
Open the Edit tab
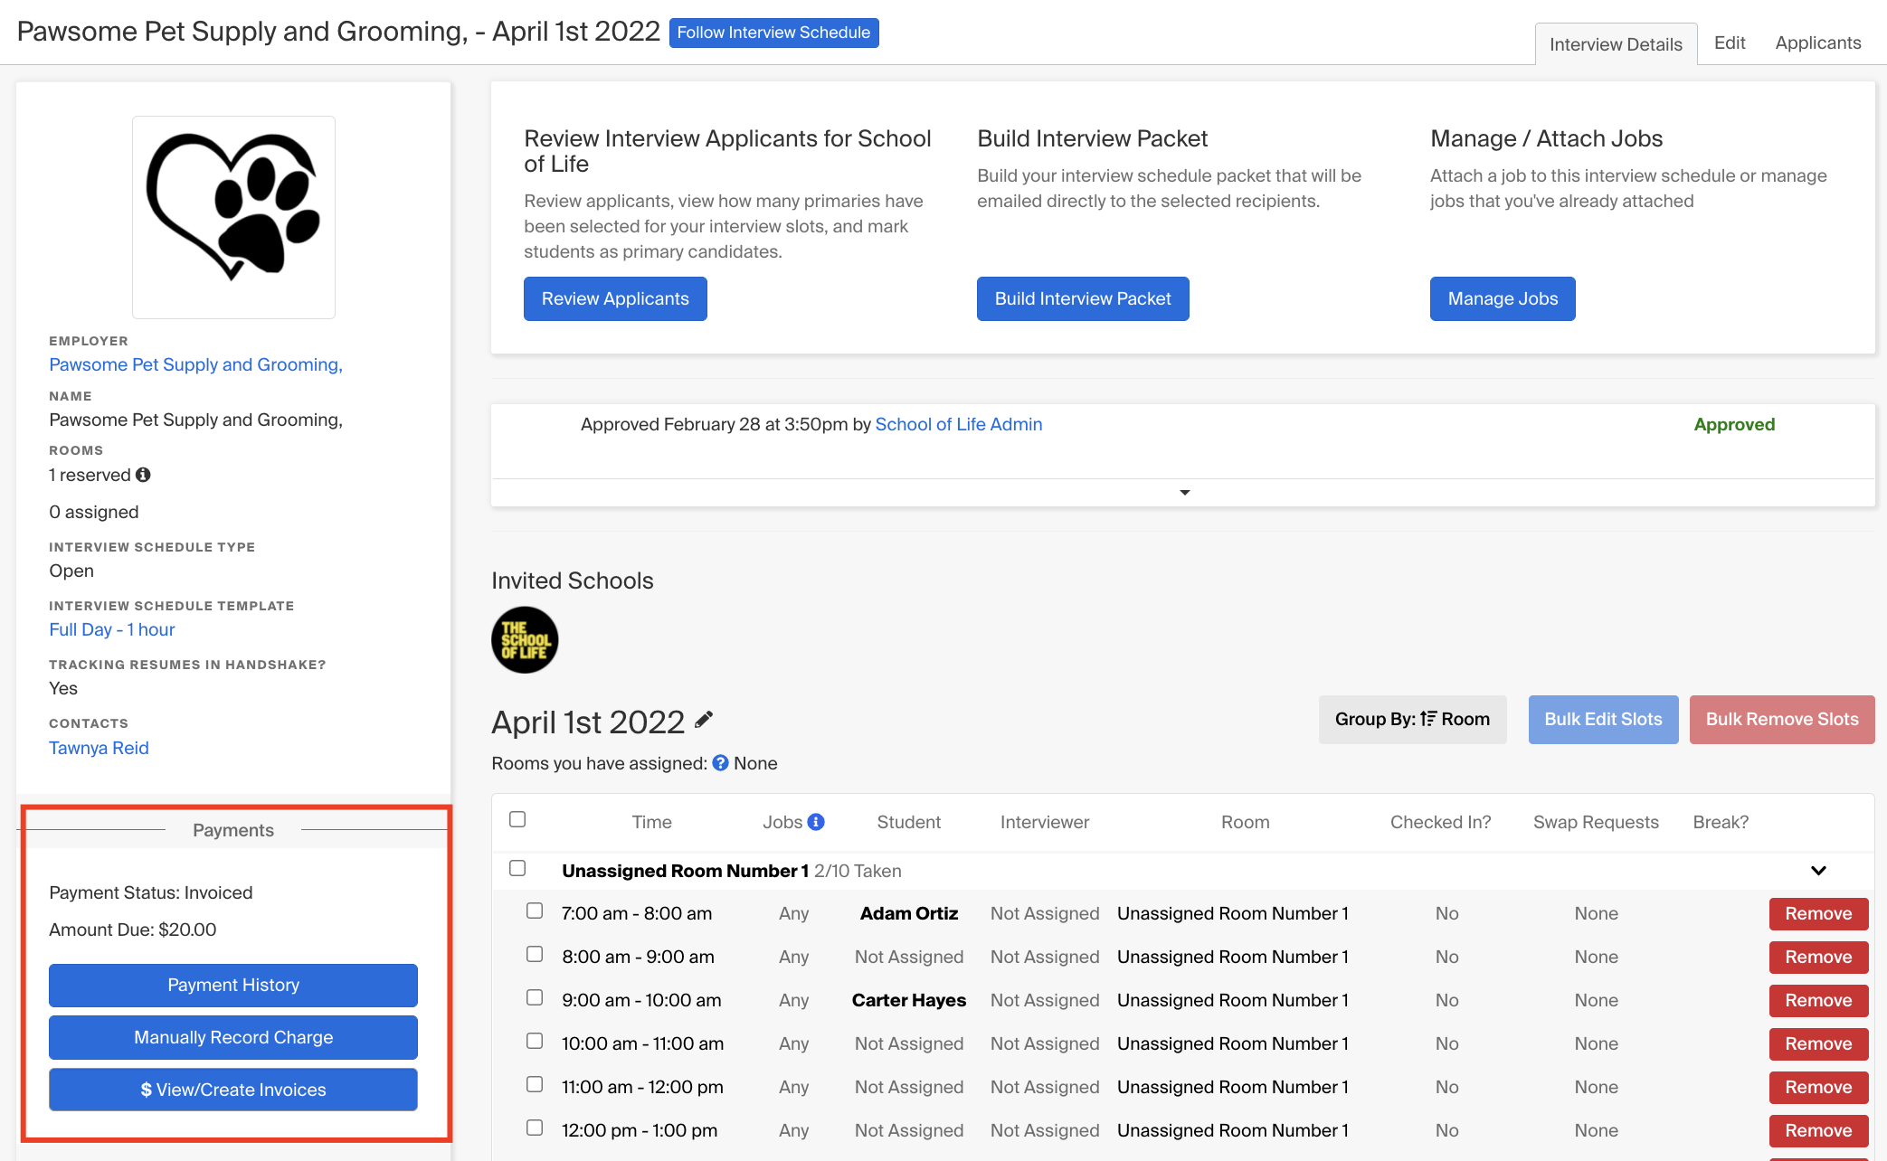pos(1730,42)
